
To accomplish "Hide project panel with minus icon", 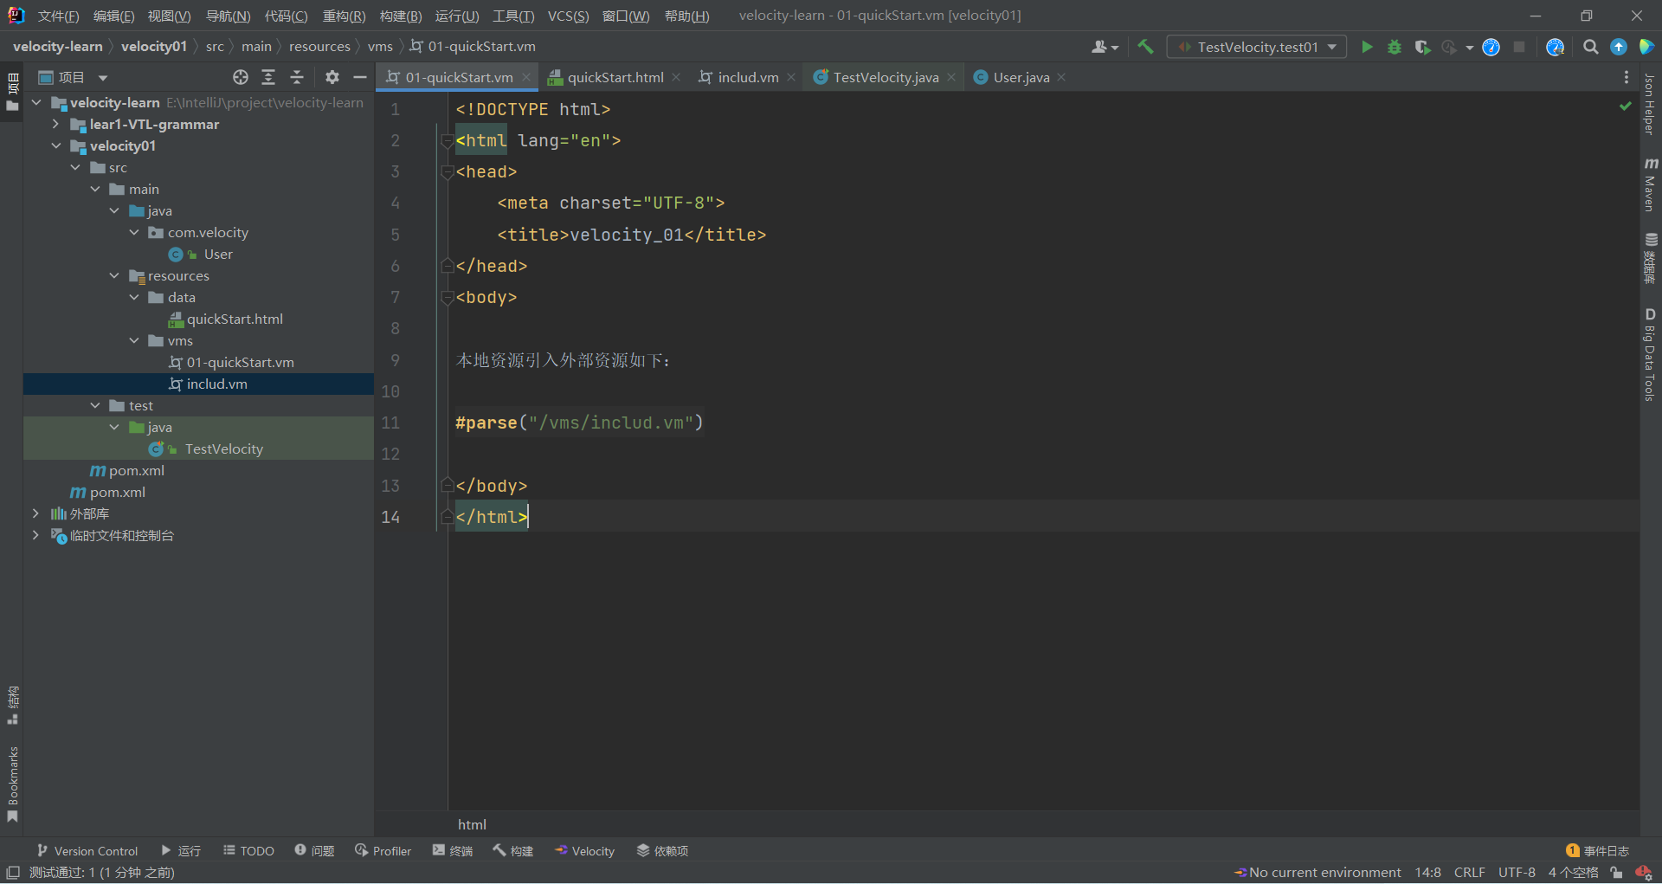I will 360,77.
